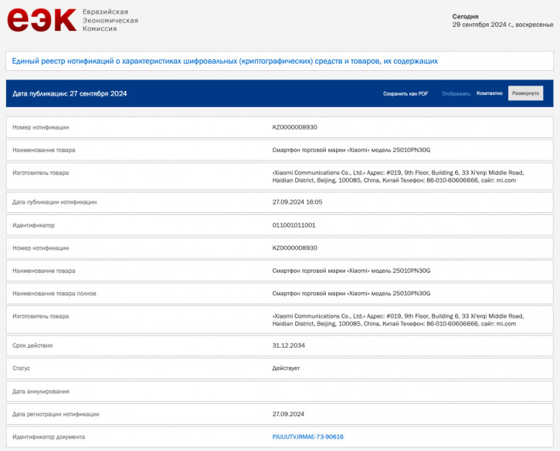Click Сохранить как PDF
This screenshot has width=560, height=451.
[406, 94]
